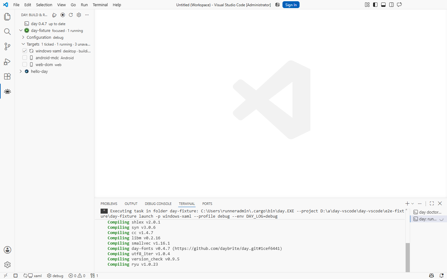Image resolution: width=447 pixels, height=279 pixels.
Task: Select the windows-xaml desktop target row
Action: click(55, 51)
